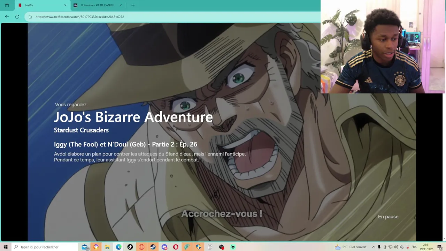Open the volume control tray icon
The width and height of the screenshot is (446, 251).
coord(396,247)
